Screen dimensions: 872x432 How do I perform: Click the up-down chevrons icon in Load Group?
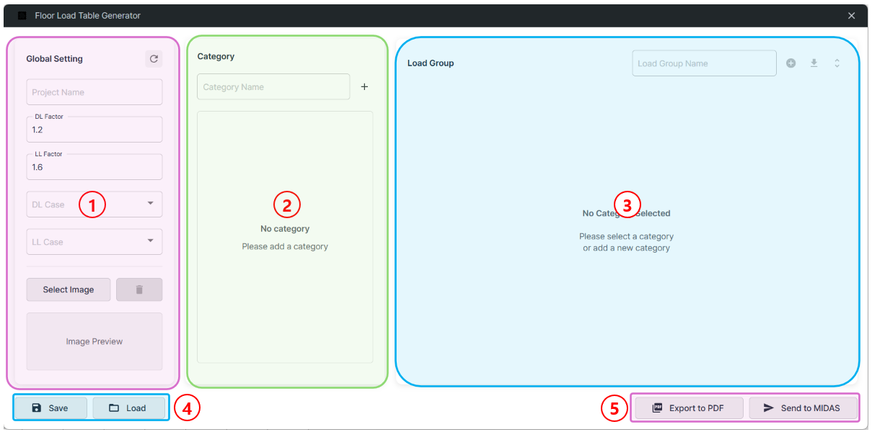tap(837, 63)
